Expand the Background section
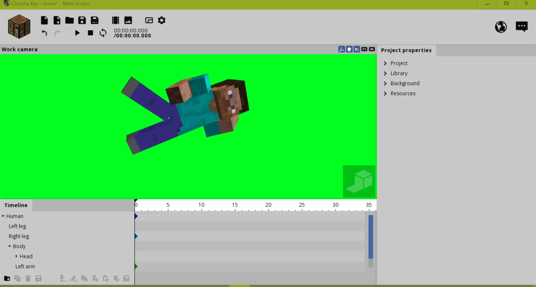Screen dimensions: 536x287 [x=385, y=83]
